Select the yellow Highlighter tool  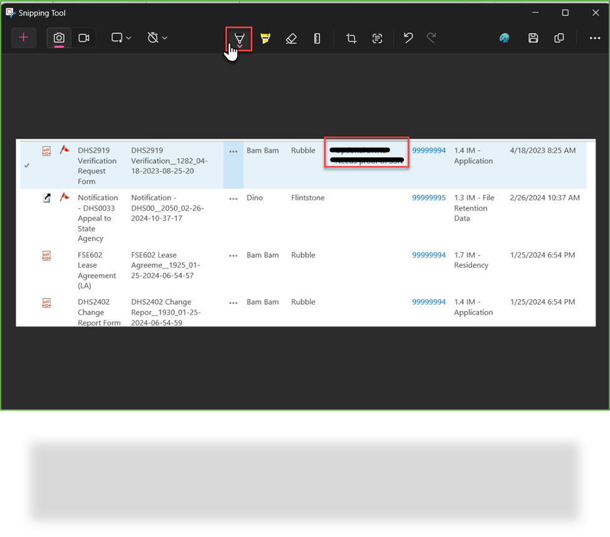(265, 38)
